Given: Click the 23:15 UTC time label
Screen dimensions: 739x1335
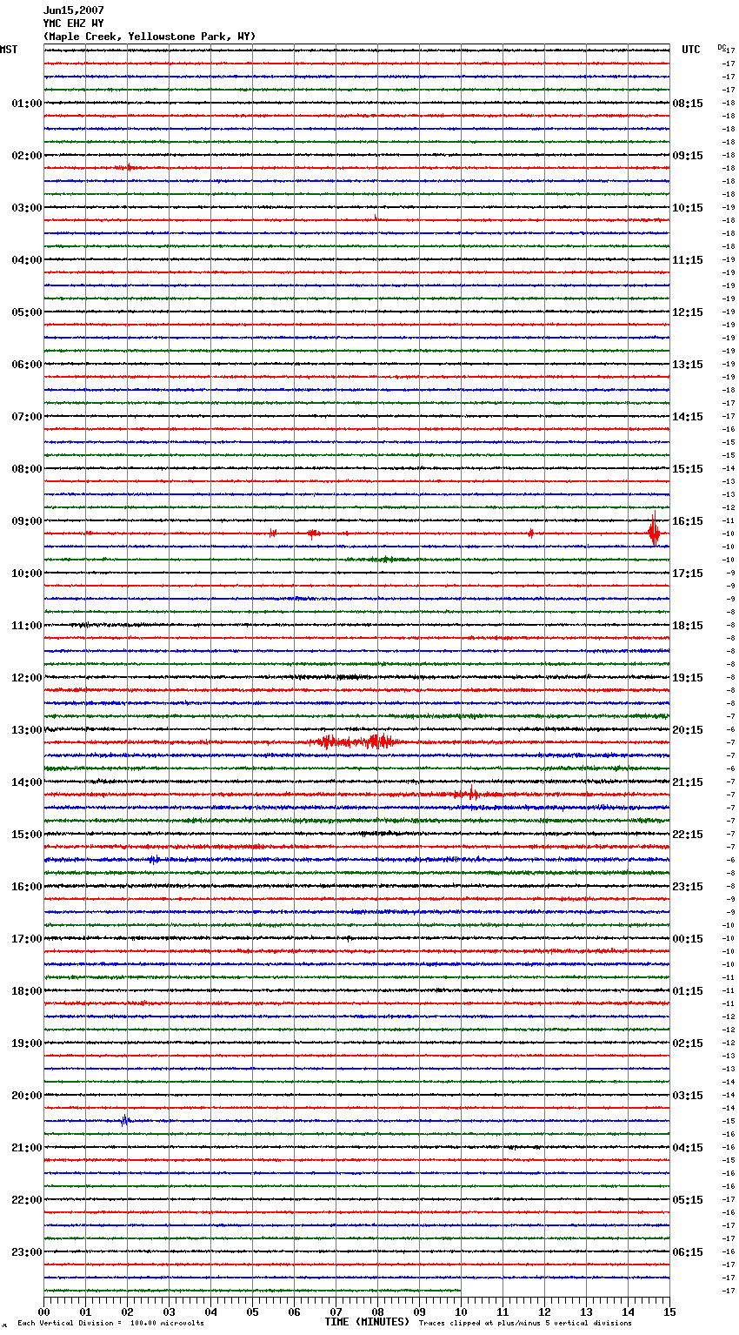Looking at the screenshot, I should [x=688, y=887].
